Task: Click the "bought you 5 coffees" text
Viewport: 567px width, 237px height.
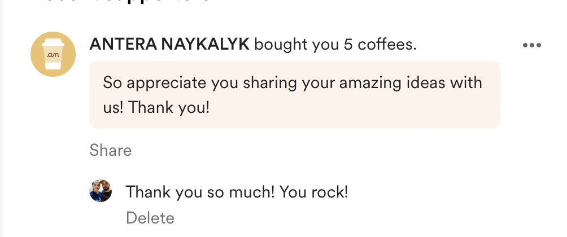Action: tap(335, 45)
